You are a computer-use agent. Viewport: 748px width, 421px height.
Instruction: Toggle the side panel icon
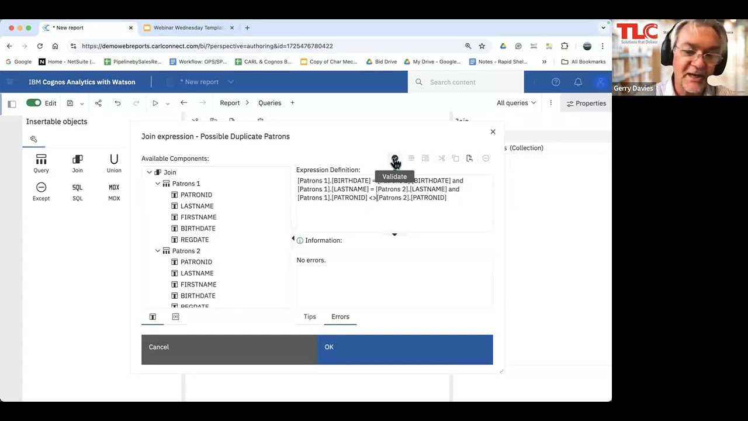[12, 103]
